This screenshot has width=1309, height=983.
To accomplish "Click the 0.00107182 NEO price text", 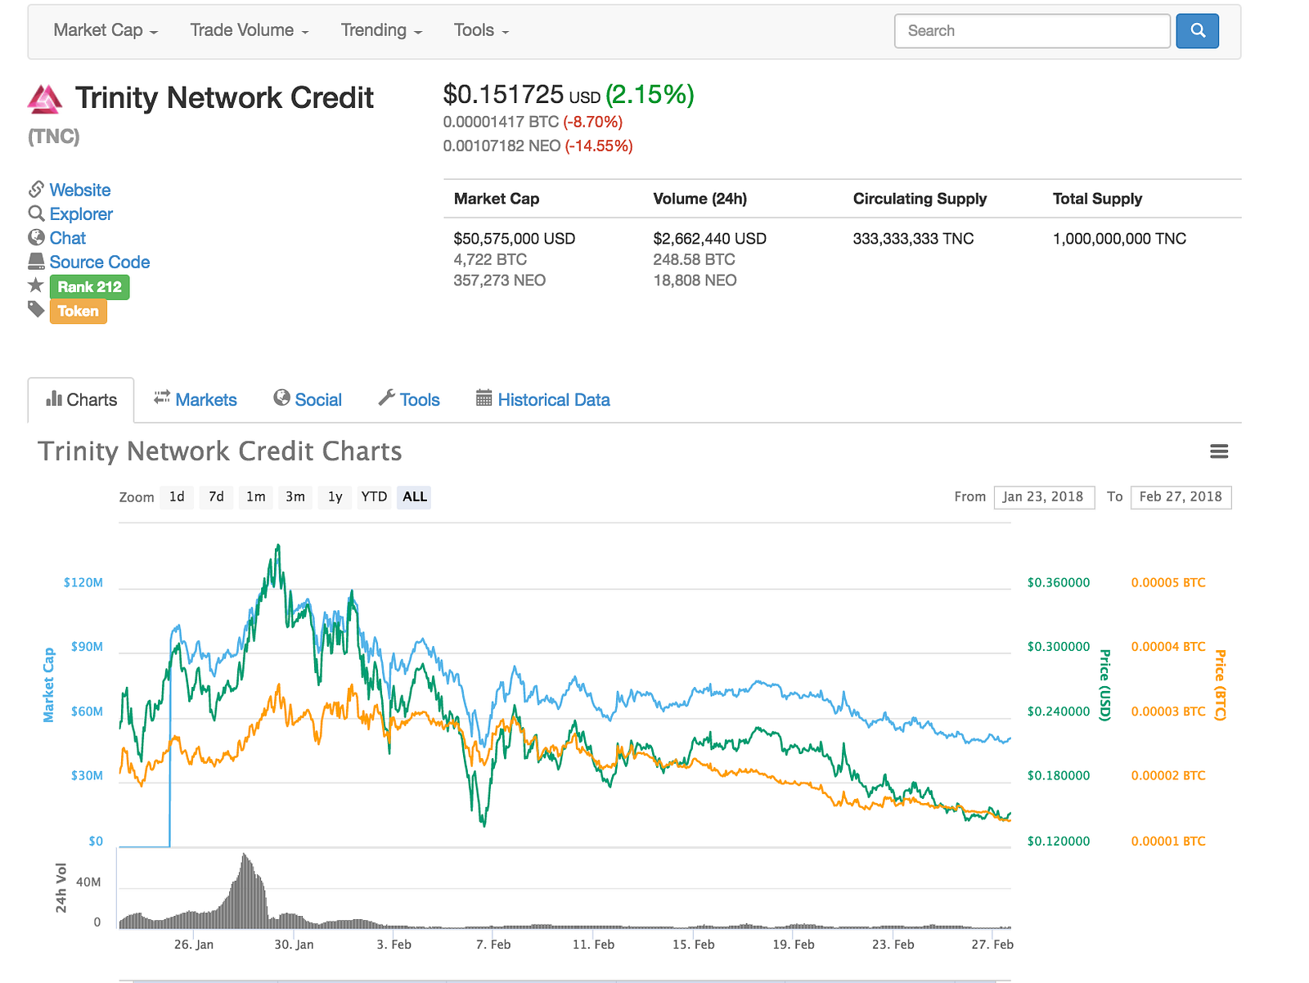I will pyautogui.click(x=502, y=146).
